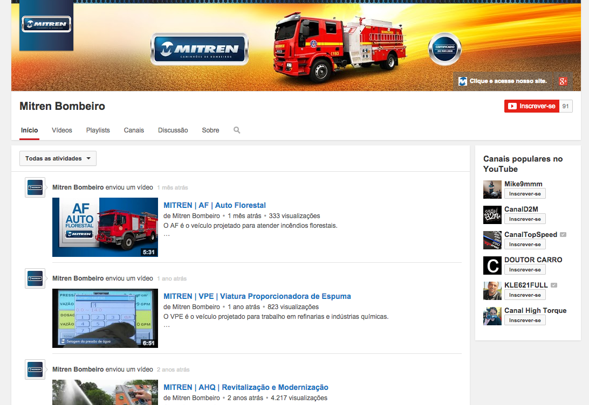Screen dimensions: 589x405
Task: Click Mike9mmm channel name
Action: coord(523,184)
